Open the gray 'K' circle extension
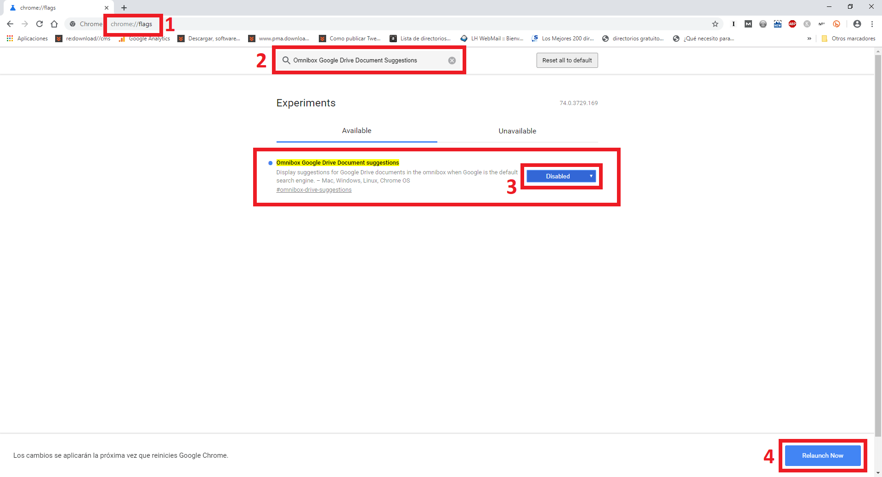The width and height of the screenshot is (882, 477). coord(807,24)
